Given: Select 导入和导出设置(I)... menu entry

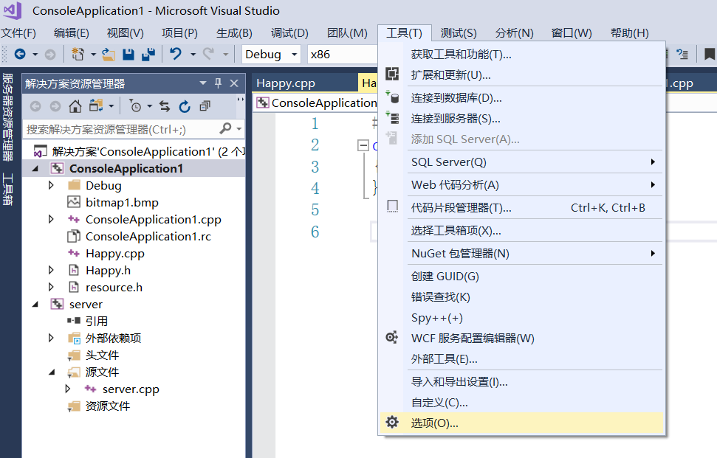Looking at the screenshot, I should pyautogui.click(x=521, y=382).
